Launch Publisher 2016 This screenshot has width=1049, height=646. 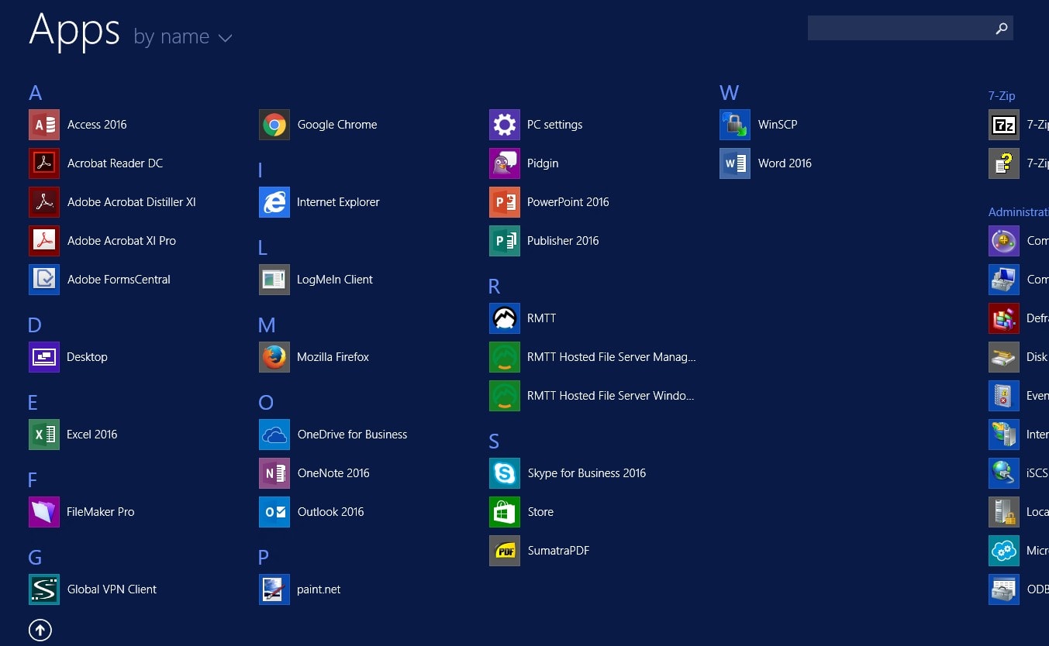point(544,241)
